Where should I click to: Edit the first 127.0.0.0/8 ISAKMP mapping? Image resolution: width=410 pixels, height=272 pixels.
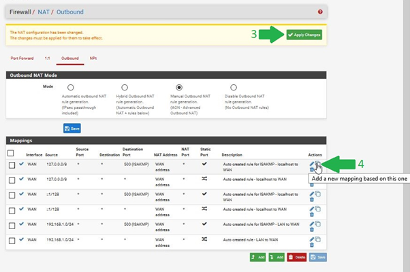coord(312,164)
